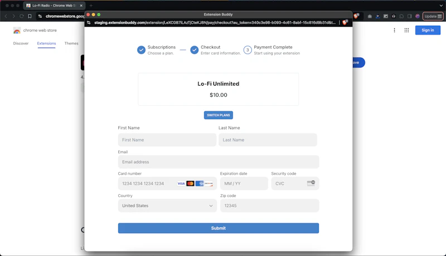The image size is (446, 256).
Task: Focus the First Name input field
Action: click(x=167, y=140)
